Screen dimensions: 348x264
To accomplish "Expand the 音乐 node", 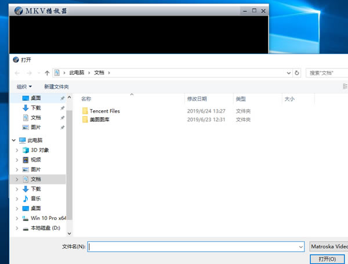I will [17, 199].
